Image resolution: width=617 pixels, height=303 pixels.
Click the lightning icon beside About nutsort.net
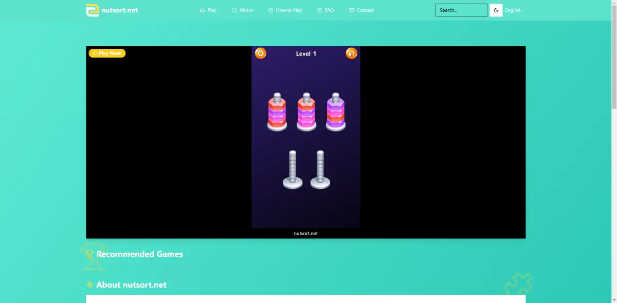89,285
